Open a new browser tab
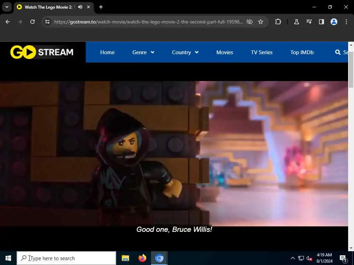 point(101,7)
